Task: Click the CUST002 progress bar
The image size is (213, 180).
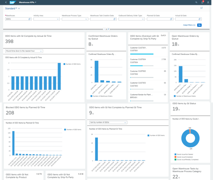Action: pos(142,78)
